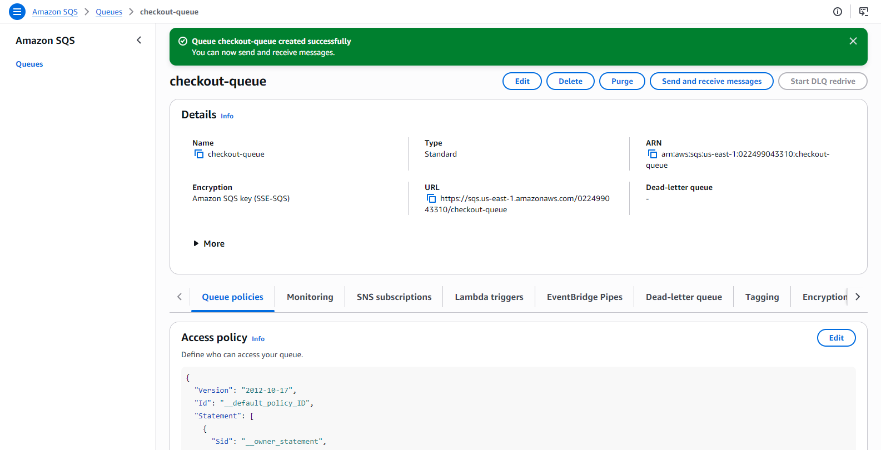881x450 pixels.
Task: Open the Details Info link
Action: point(227,116)
